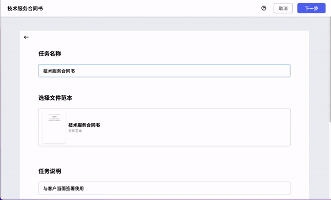Click the 任务名称 section heading
331x200 pixels.
pos(50,54)
